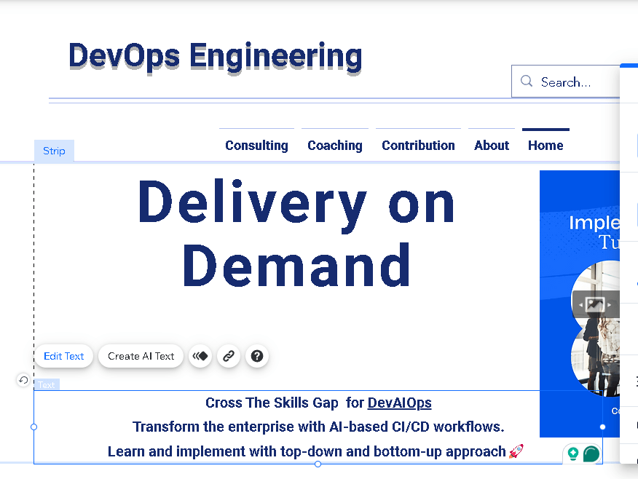638x479 pixels.
Task: Select the Delivery on Demand heading
Action: click(296, 234)
